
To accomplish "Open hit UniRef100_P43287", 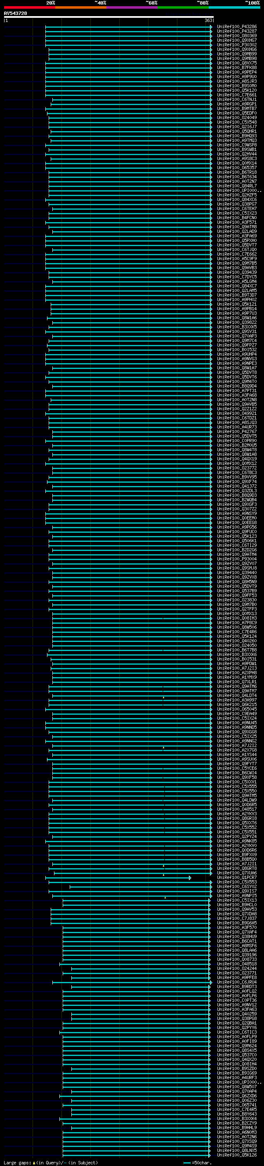I will coord(236,31).
